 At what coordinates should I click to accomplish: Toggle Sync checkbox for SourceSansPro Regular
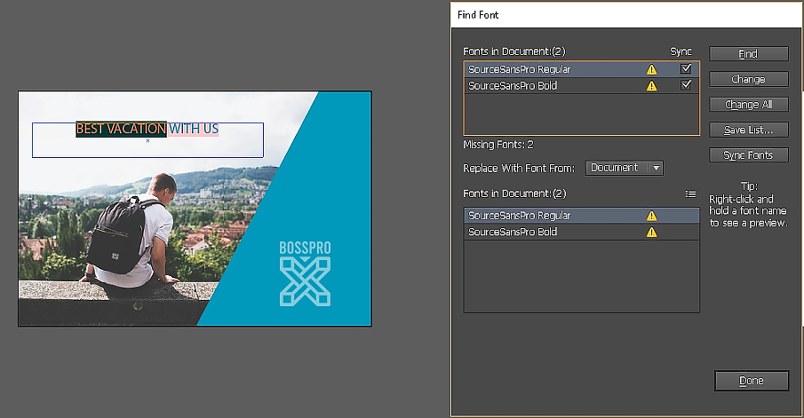pyautogui.click(x=685, y=69)
